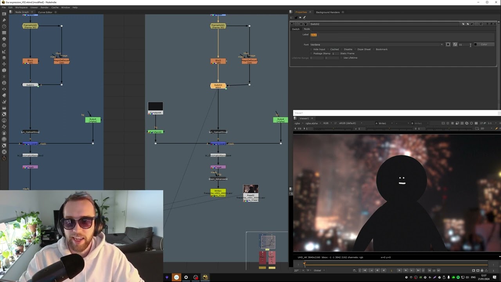The height and width of the screenshot is (282, 501).
Task: Open the File menu
Action: [4, 7]
